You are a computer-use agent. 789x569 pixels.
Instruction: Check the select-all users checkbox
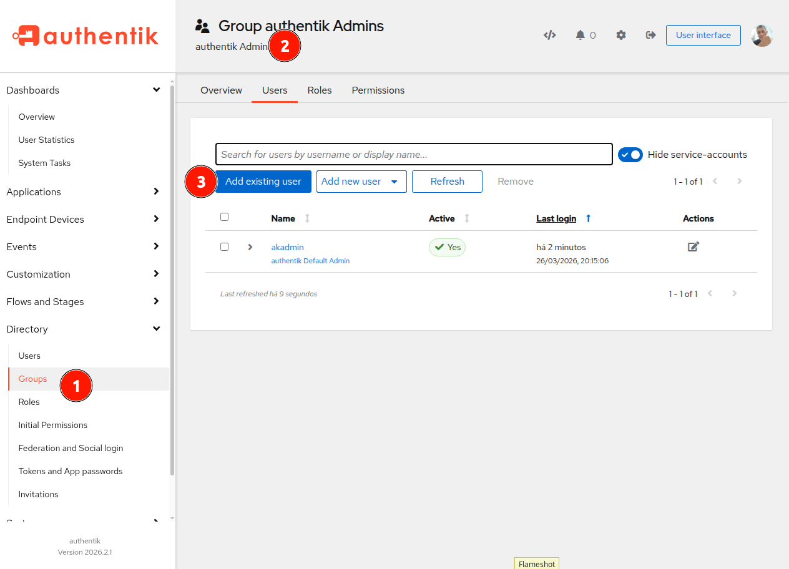pyautogui.click(x=225, y=217)
